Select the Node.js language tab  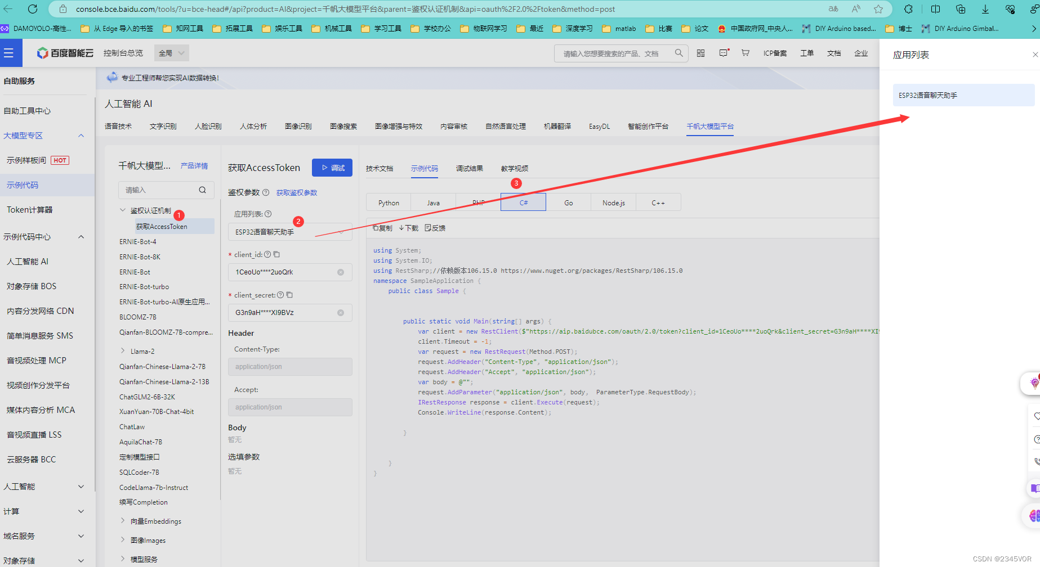point(614,202)
